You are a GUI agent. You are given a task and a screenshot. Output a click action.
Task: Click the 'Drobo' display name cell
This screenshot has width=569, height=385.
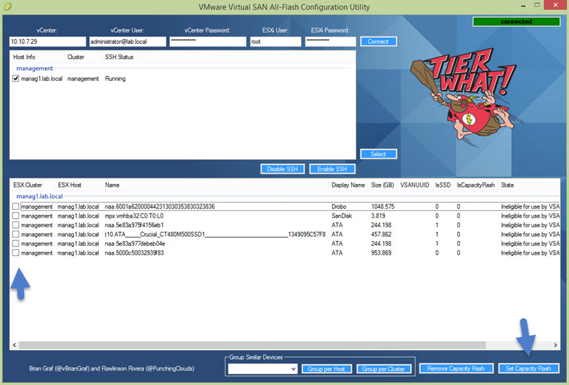pos(339,207)
